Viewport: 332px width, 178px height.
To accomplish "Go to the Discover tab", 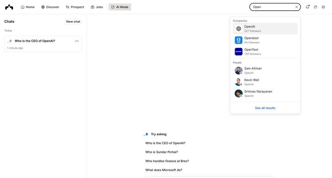I will 50,7.
